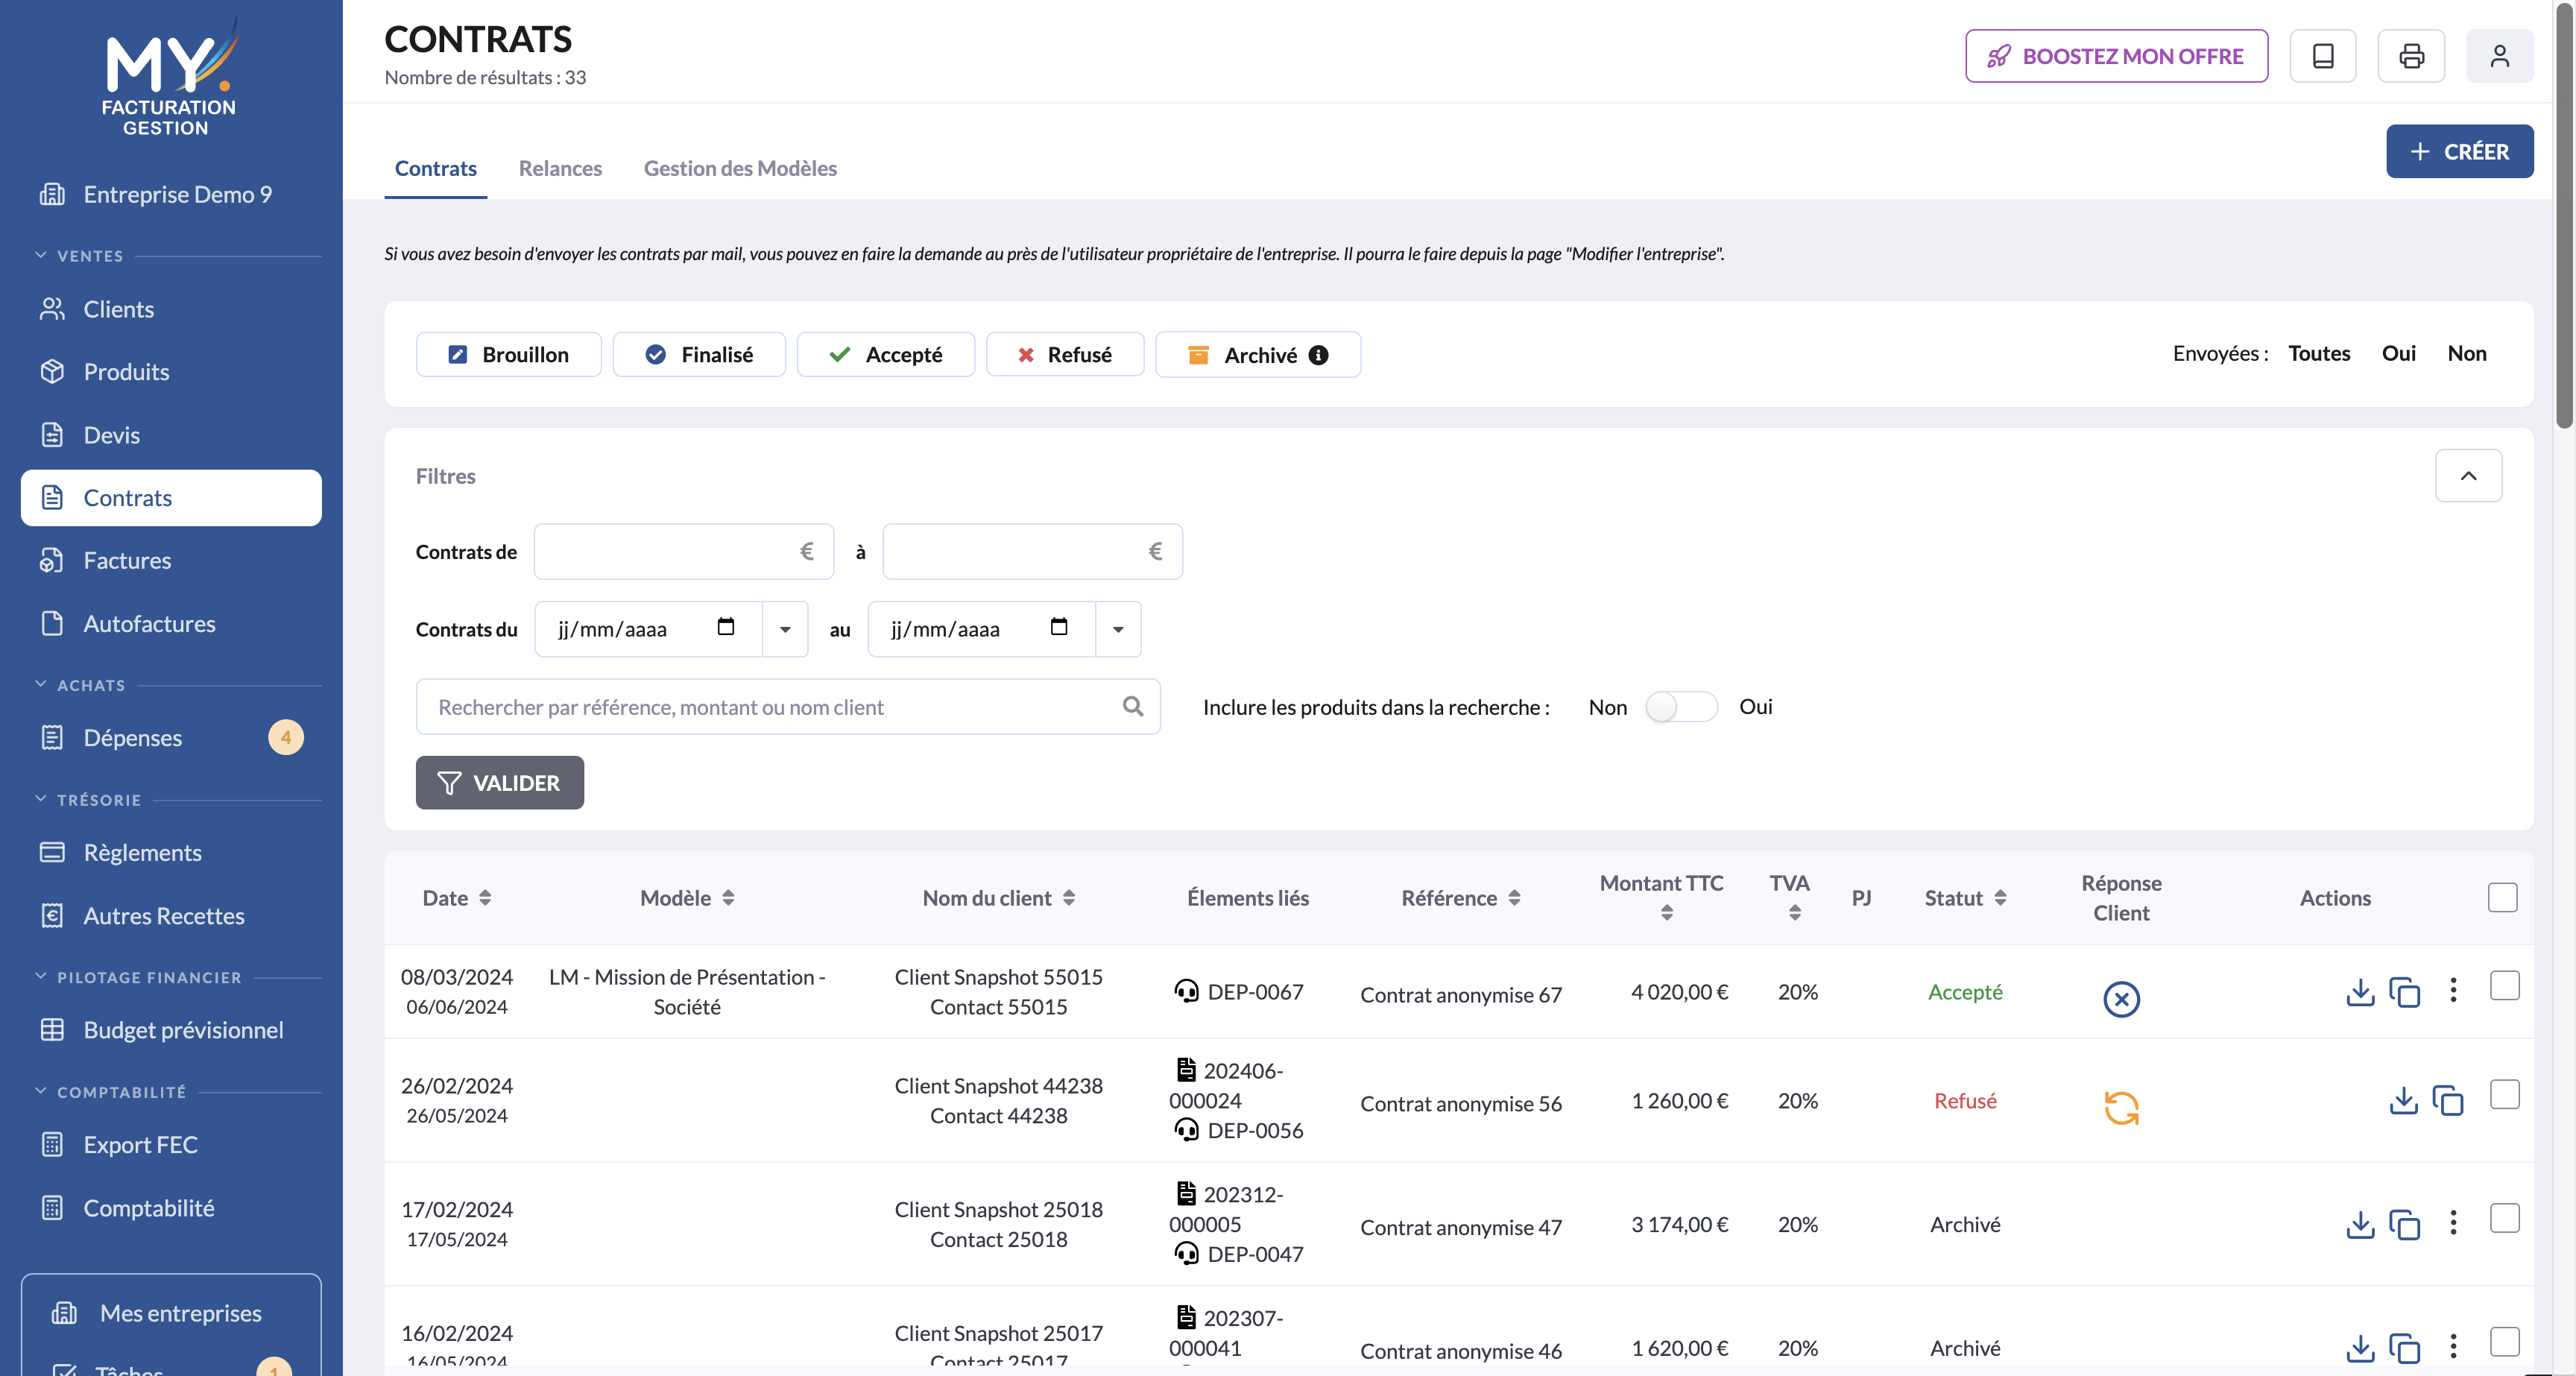Open linked expense DEP-0067

point(1239,991)
